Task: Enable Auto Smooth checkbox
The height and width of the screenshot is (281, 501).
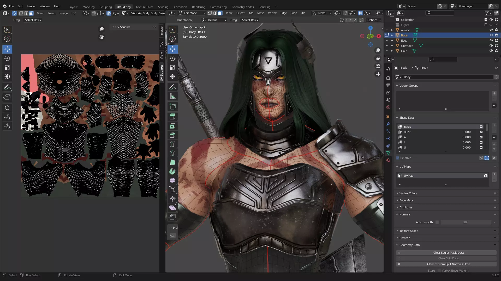Action: point(437,222)
